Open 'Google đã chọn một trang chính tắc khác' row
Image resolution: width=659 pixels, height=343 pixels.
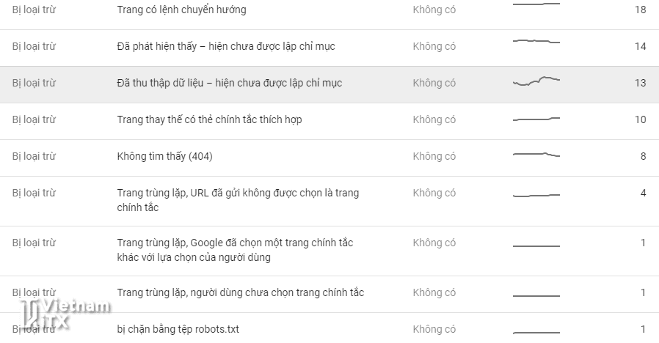tap(241, 250)
